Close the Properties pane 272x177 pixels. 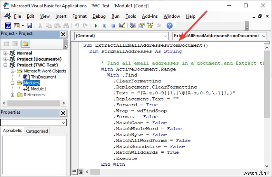tap(63, 113)
